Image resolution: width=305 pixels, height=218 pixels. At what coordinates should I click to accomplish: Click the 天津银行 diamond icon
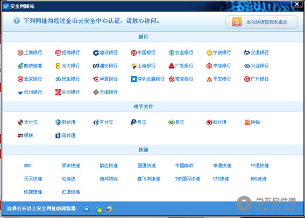[x=96, y=92]
